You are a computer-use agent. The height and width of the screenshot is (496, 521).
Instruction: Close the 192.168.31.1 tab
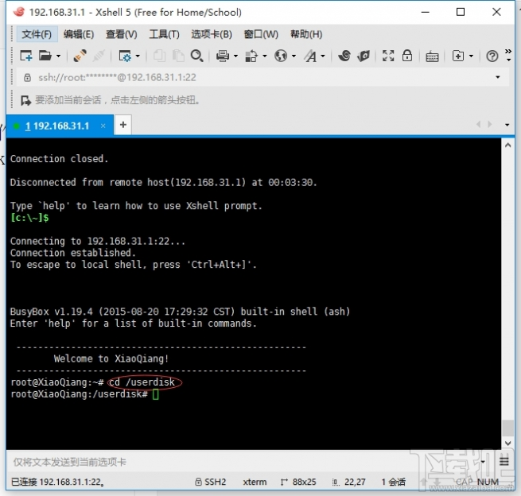pyautogui.click(x=103, y=126)
